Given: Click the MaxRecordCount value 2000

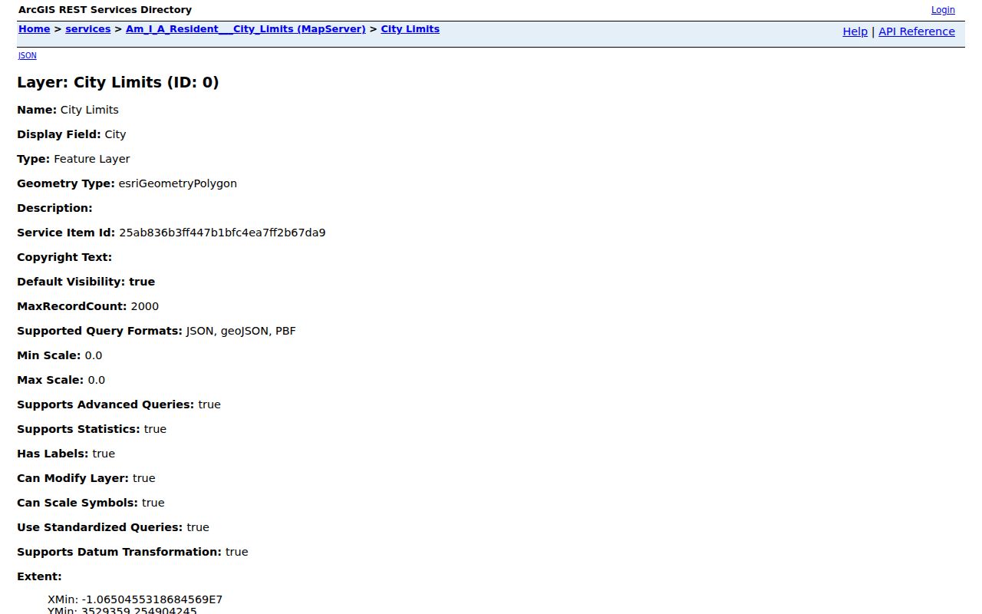Looking at the screenshot, I should [x=145, y=306].
